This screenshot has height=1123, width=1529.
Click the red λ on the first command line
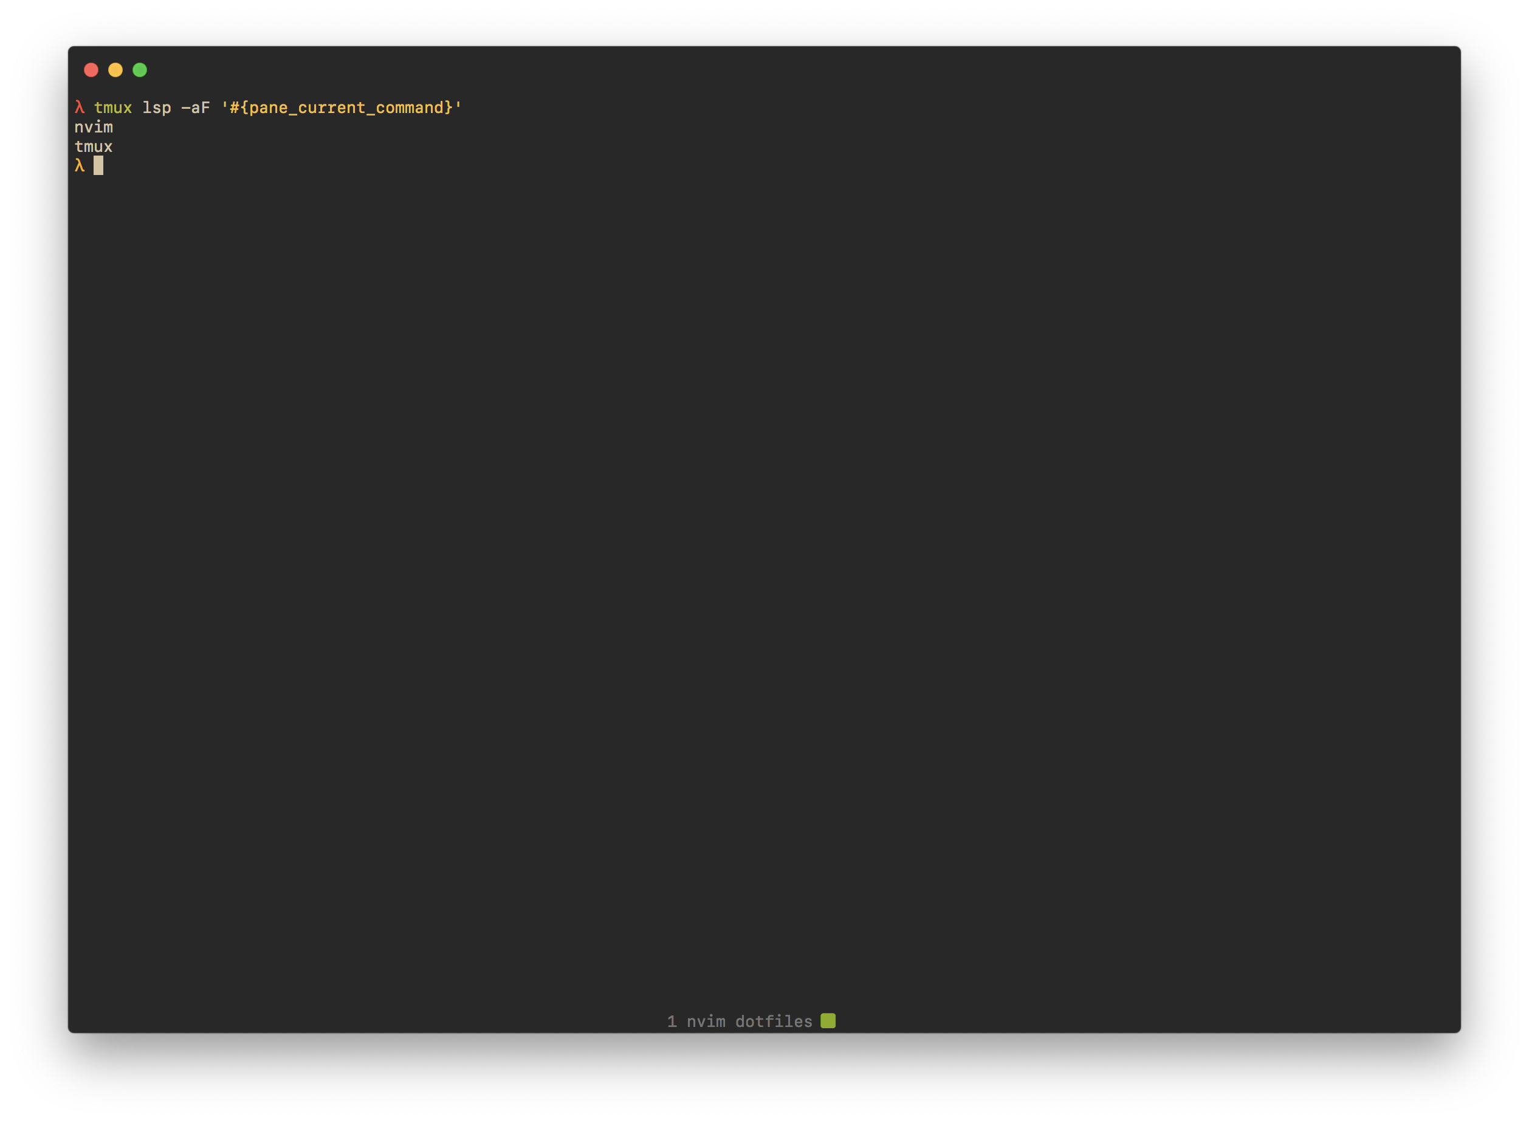[80, 107]
